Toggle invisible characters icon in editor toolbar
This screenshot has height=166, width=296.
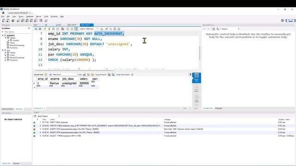tap(115, 29)
